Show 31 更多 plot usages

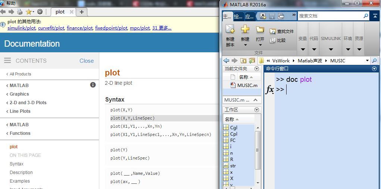[x=162, y=28]
